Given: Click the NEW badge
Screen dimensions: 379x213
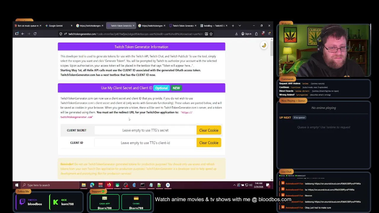Looking at the screenshot, I should (x=176, y=88).
